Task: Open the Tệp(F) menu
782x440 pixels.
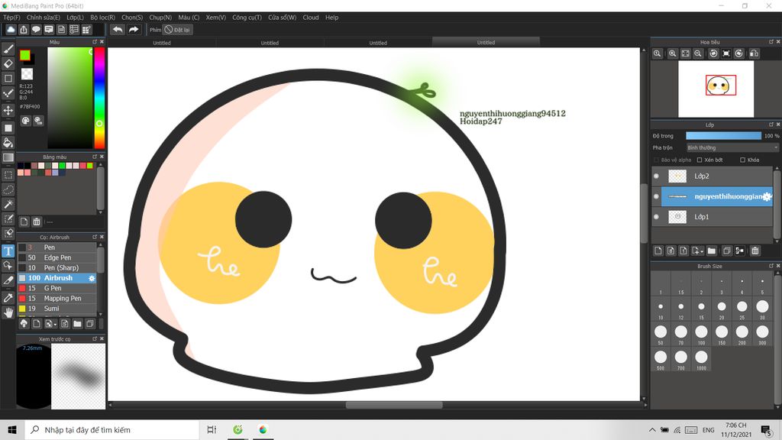Action: pyautogui.click(x=12, y=18)
